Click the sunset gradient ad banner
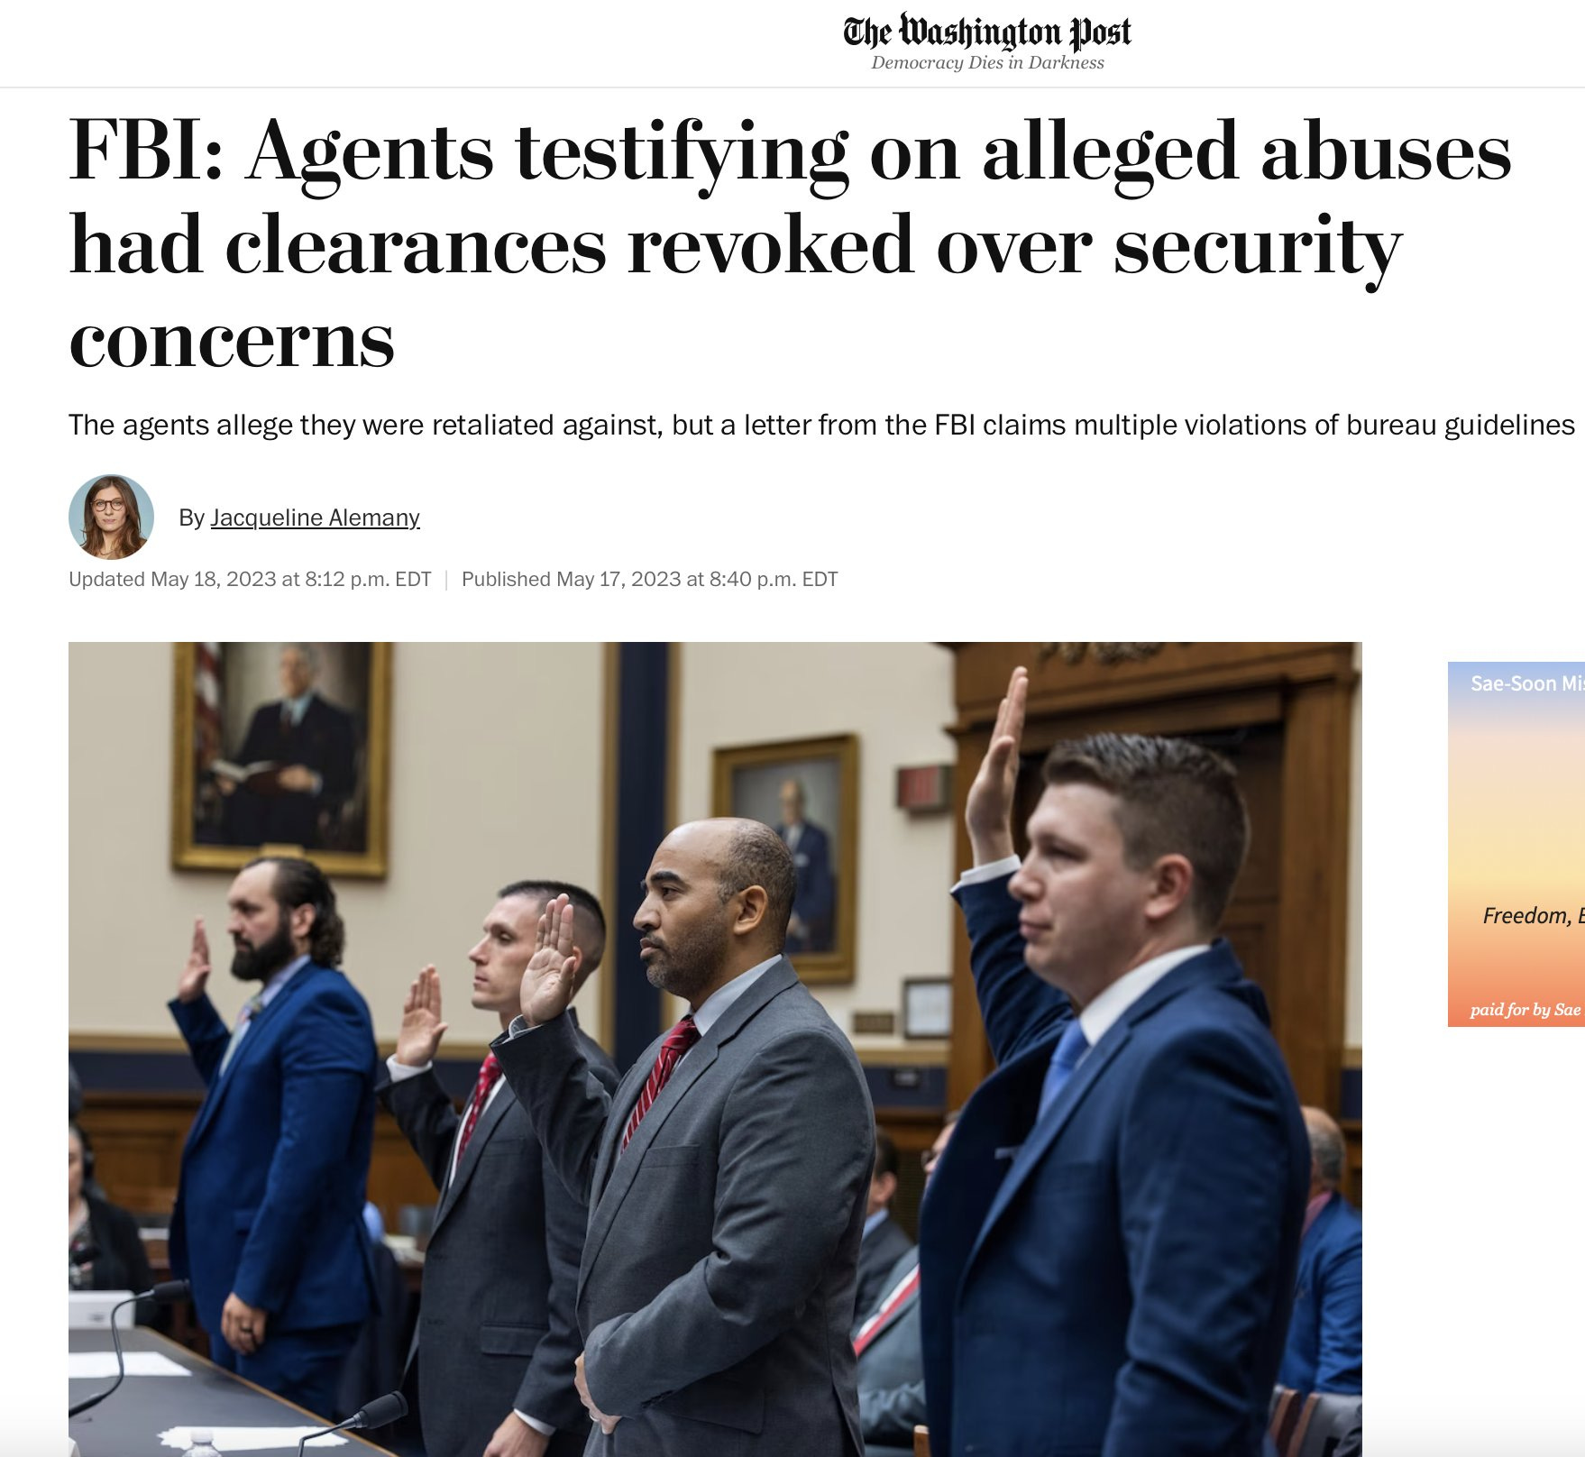The height and width of the screenshot is (1457, 1585). [1516, 844]
